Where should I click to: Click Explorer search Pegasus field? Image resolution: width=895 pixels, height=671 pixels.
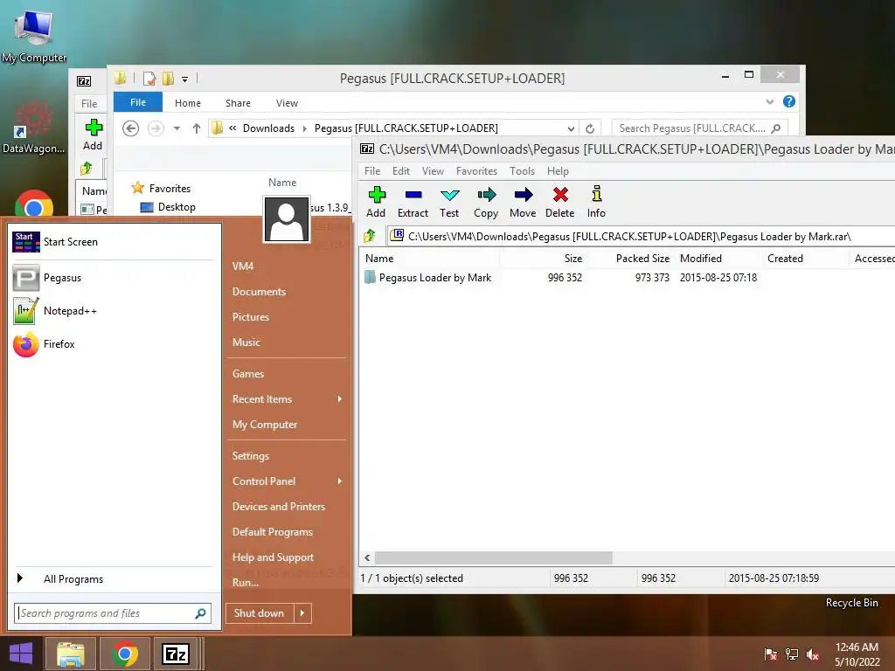699,128
